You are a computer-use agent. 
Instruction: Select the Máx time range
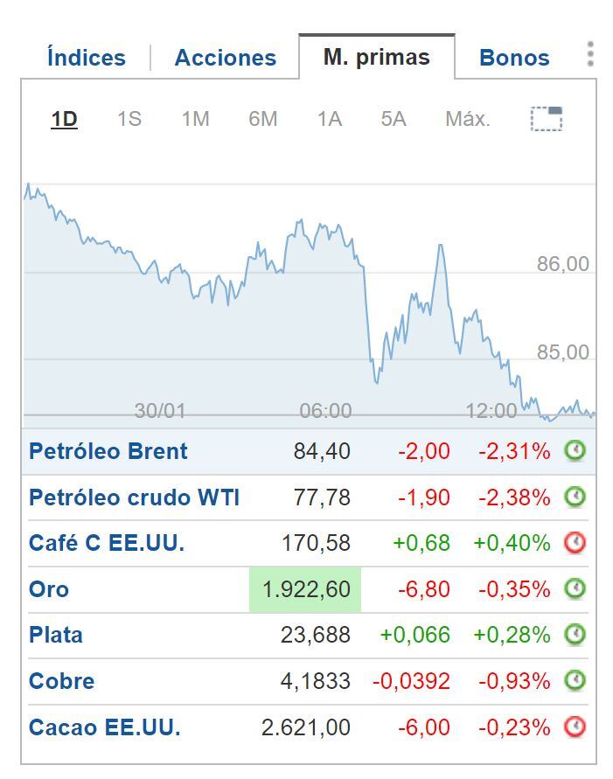point(466,120)
